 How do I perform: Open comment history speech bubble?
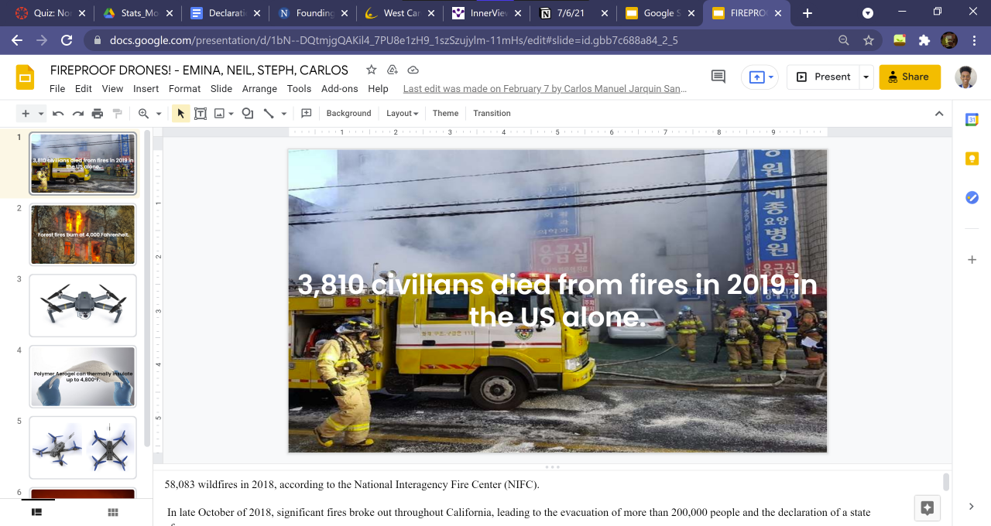[x=718, y=77]
